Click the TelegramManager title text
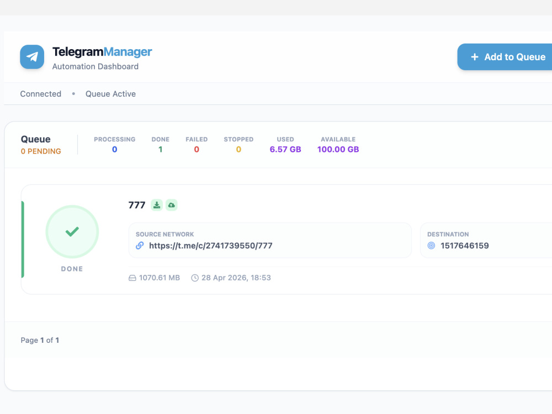The height and width of the screenshot is (414, 552). pos(102,52)
